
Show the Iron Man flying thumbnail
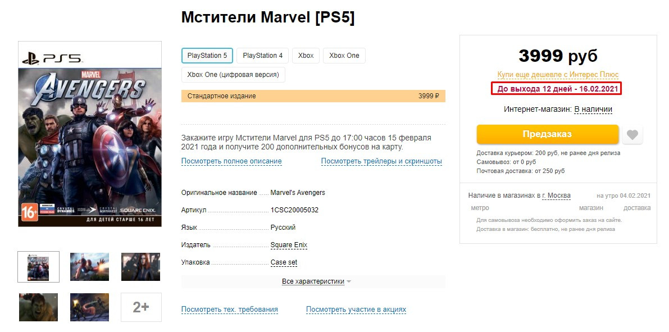pos(90,267)
